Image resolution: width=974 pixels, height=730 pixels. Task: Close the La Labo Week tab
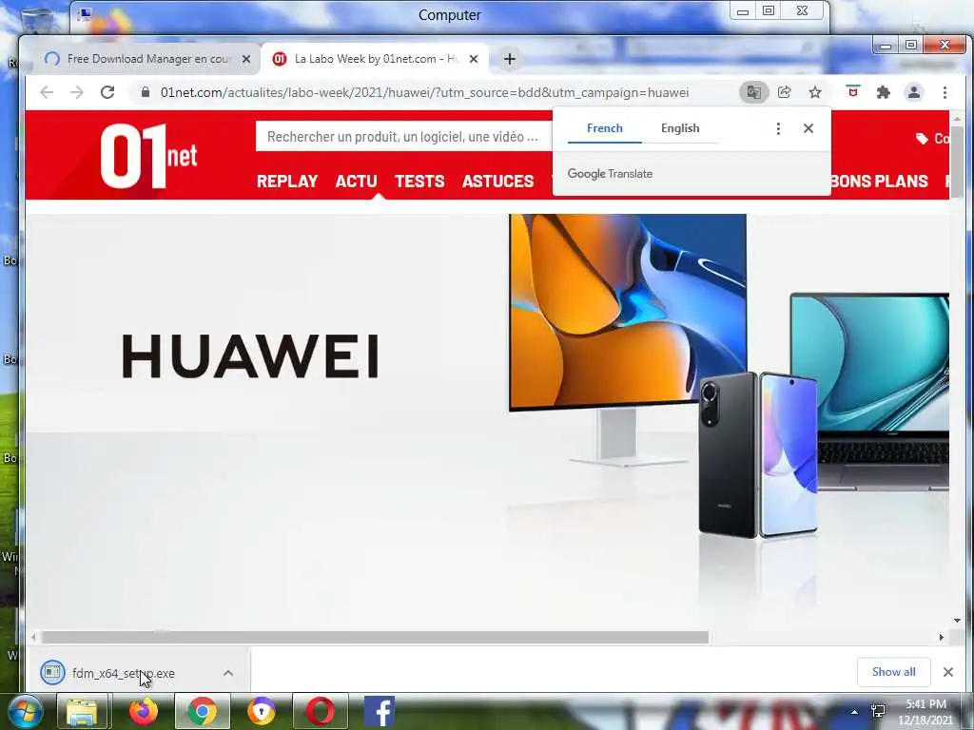tap(474, 59)
